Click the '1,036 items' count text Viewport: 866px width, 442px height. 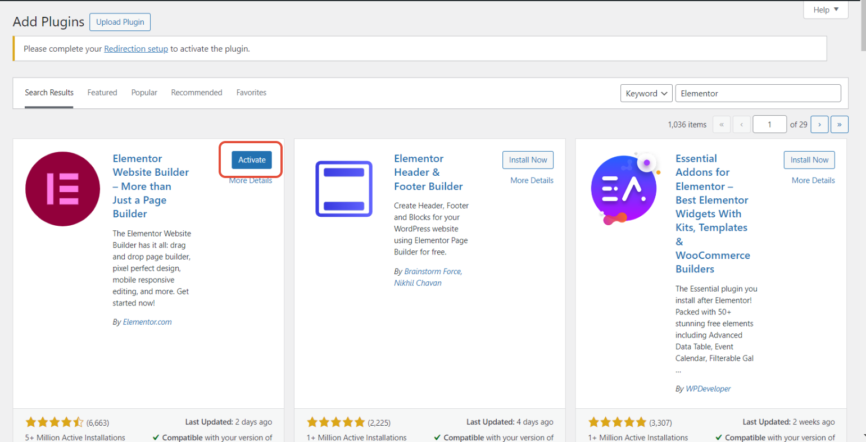687,125
